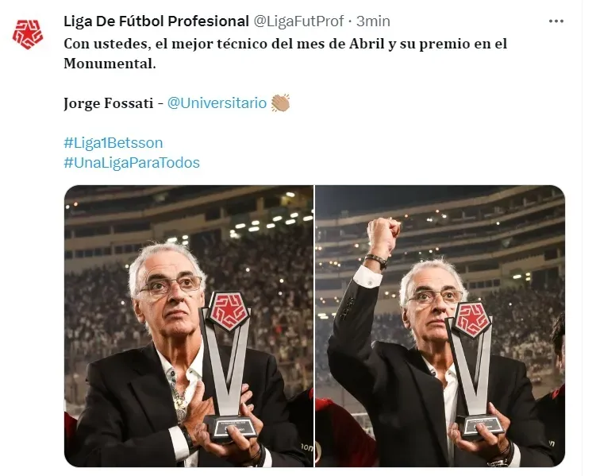This screenshot has width=596, height=476.
Task: Open right photo with raised fist
Action: point(440,326)
